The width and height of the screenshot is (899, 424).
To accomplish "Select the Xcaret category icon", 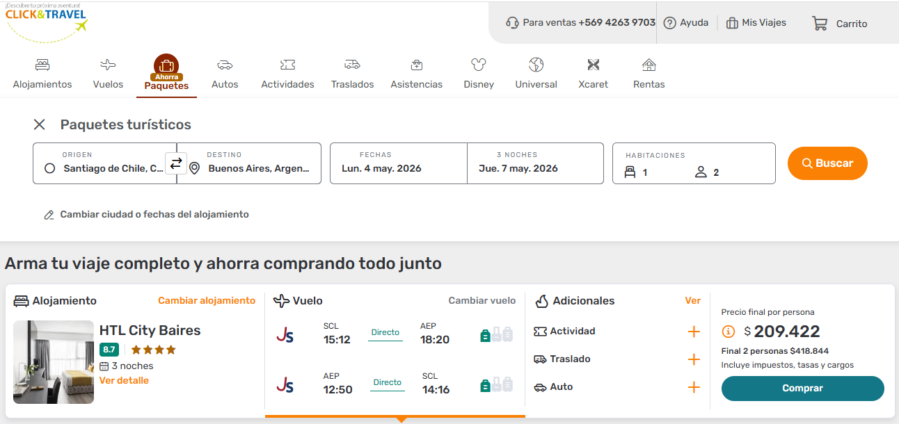I will [593, 65].
